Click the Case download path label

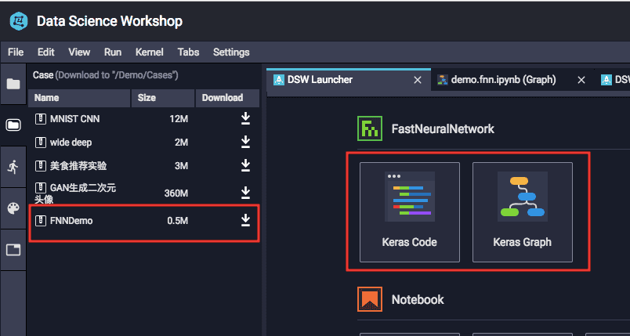(106, 75)
